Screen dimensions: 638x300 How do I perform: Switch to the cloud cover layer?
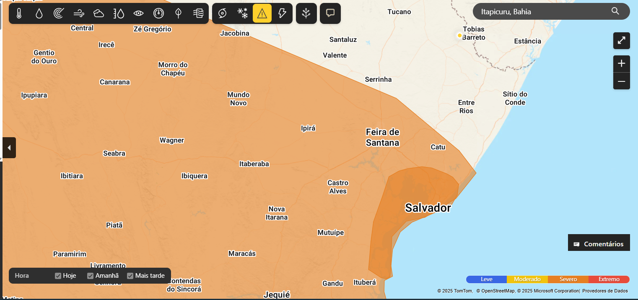point(99,13)
